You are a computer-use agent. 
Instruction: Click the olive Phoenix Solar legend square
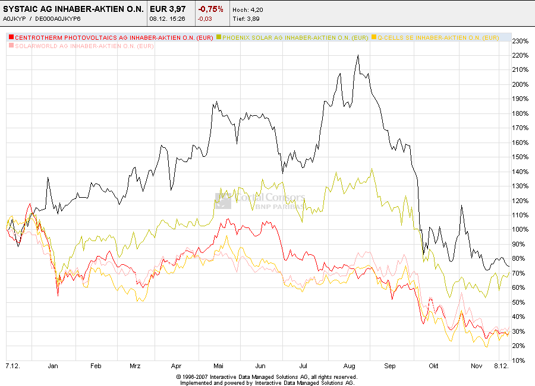tap(219, 38)
